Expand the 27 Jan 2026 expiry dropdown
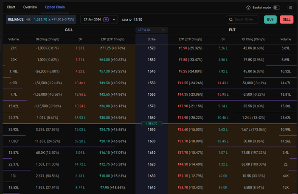This screenshot has width=298, height=194. coord(114,19)
